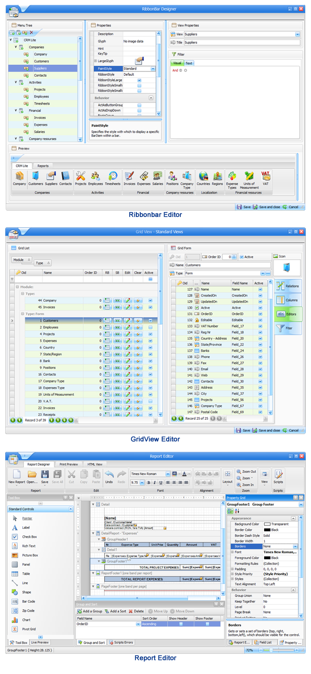Open the View dropdown showing Suppliers

(298, 34)
